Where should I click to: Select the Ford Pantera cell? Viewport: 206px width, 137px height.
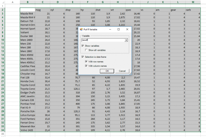[x=28, y=119]
